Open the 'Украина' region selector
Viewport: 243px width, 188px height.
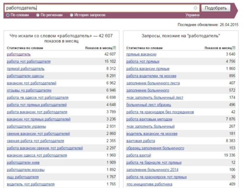coord(192,15)
